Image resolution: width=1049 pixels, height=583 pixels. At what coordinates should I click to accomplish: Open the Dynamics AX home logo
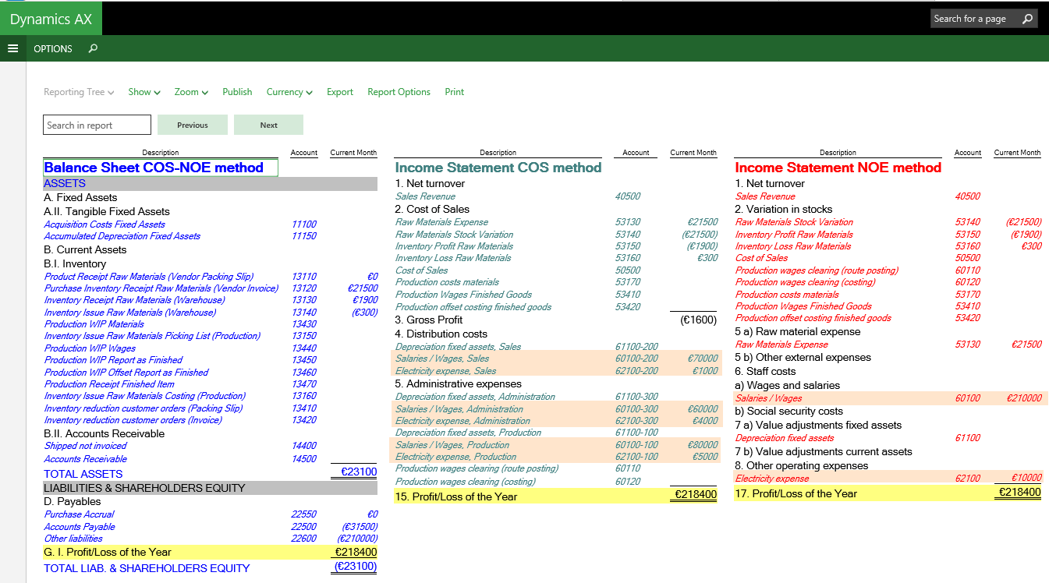(x=51, y=19)
